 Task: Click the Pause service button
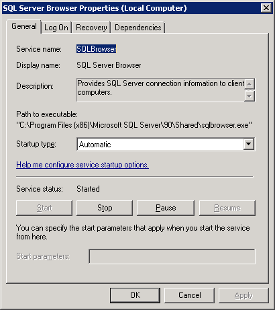coord(166,208)
